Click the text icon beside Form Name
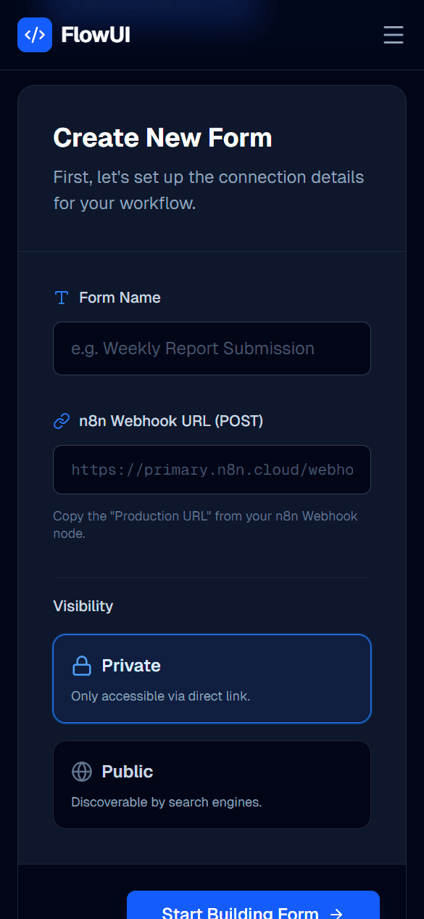Screen dimensions: 424x919 click(62, 297)
